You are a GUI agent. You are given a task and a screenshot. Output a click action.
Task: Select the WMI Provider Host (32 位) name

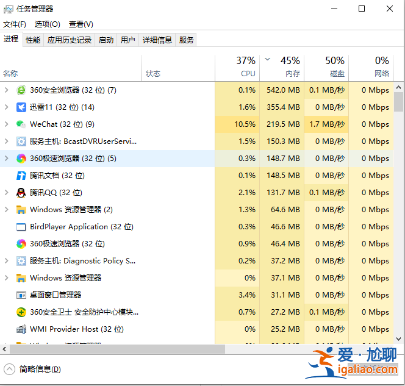click(77, 329)
